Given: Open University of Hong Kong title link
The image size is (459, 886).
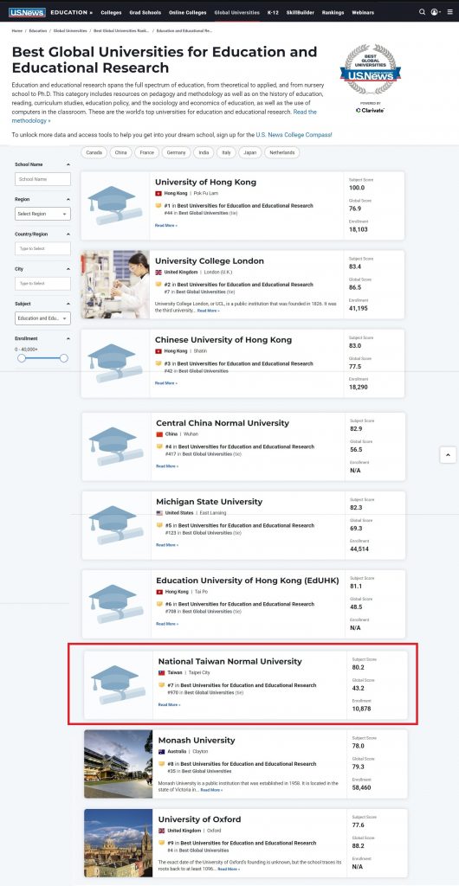Looking at the screenshot, I should [x=206, y=183].
